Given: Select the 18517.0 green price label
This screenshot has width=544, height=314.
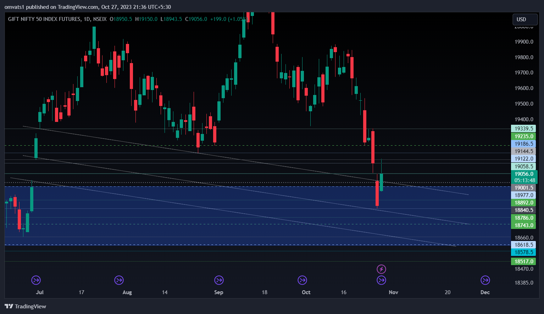Looking at the screenshot, I should [523, 262].
